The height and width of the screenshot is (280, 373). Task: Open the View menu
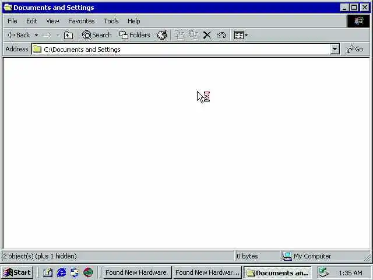click(52, 21)
